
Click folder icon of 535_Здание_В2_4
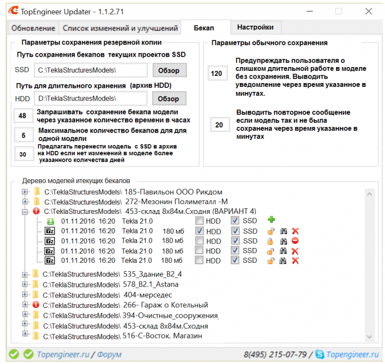(x=36, y=274)
